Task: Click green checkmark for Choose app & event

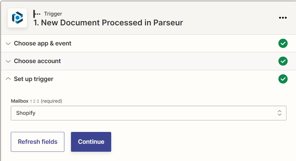Action: coord(283,43)
